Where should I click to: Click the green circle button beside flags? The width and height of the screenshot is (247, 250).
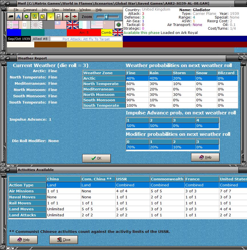pyautogui.click(x=119, y=25)
